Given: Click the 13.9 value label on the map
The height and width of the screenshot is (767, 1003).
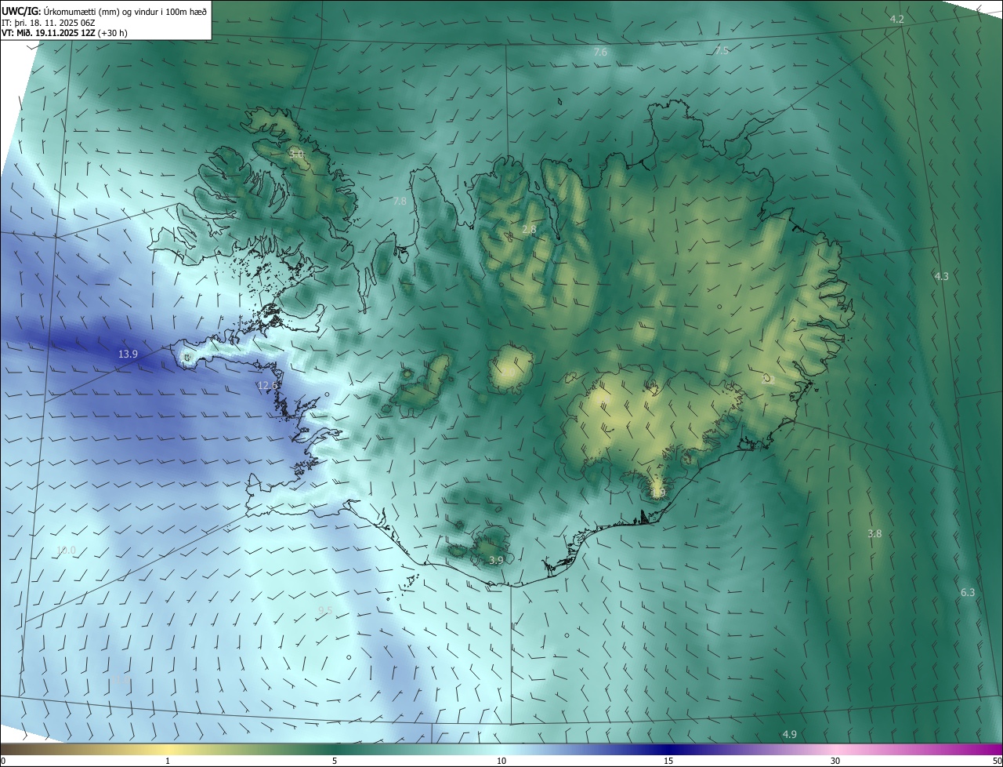Looking at the screenshot, I should click(x=128, y=354).
